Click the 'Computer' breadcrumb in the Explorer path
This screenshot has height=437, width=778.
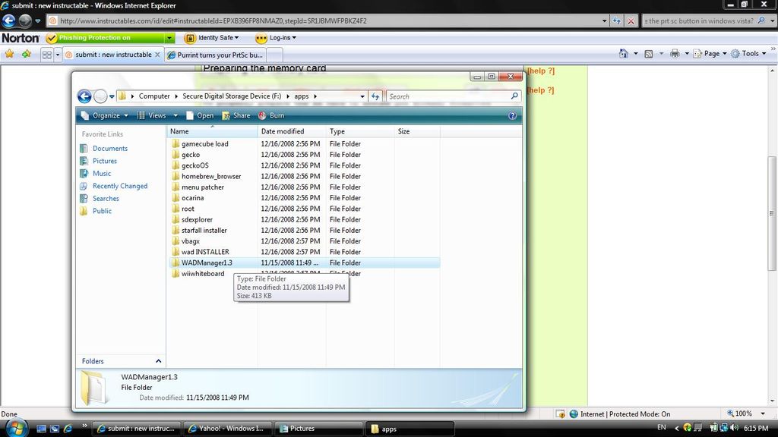click(153, 96)
